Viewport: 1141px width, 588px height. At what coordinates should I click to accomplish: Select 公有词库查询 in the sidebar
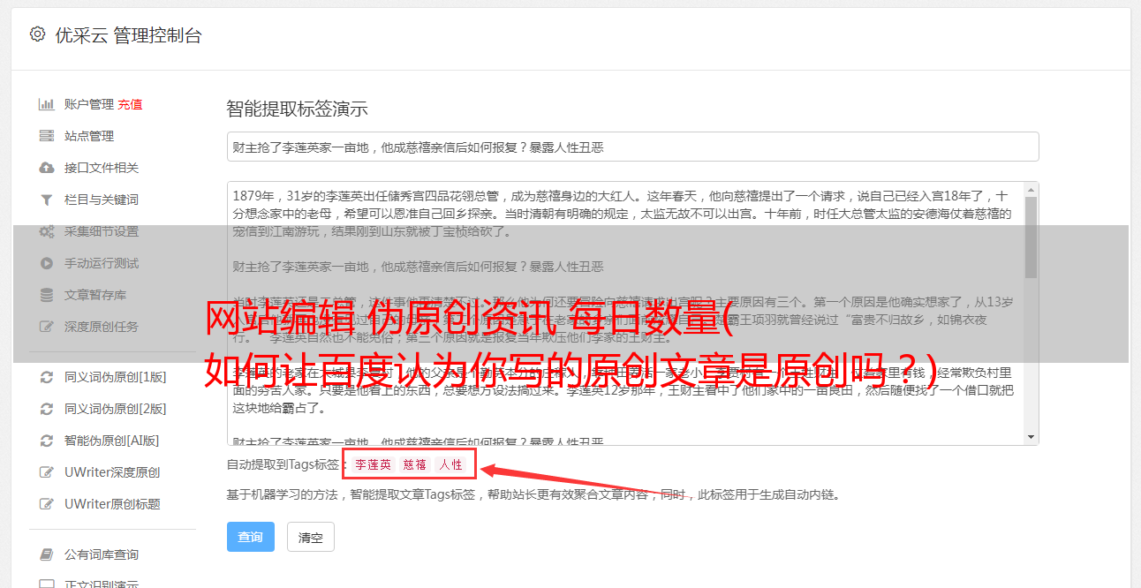[x=102, y=554]
